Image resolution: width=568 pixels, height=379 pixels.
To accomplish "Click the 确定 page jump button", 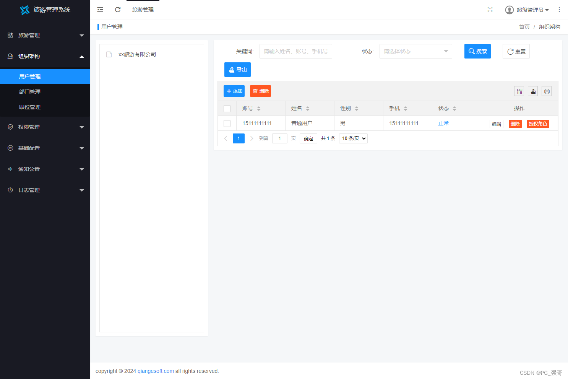I will point(308,138).
